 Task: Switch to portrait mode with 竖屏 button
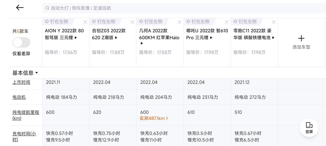coord(309,128)
